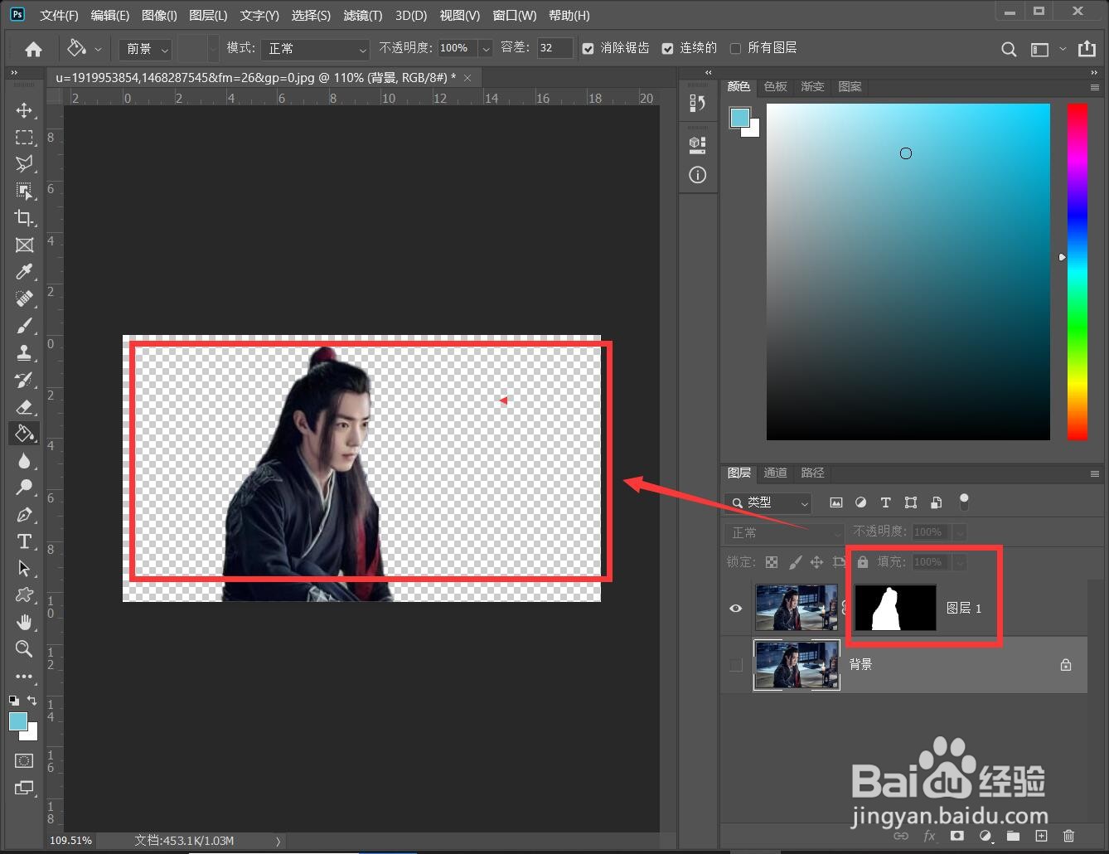Open the blend mode 正常 dropdown in options

coord(315,49)
